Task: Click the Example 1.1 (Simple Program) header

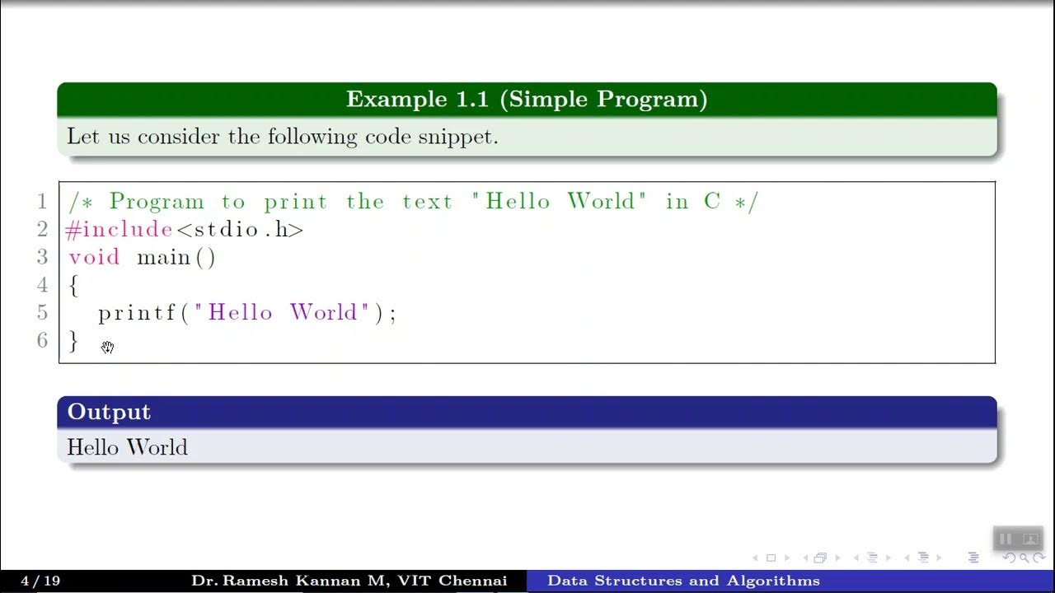Action: pos(527,100)
